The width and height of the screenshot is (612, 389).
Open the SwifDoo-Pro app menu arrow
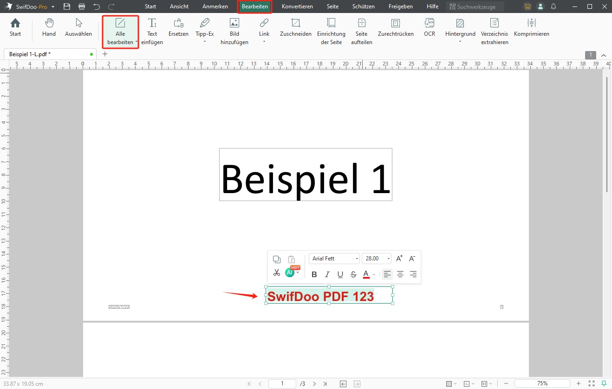pos(53,7)
